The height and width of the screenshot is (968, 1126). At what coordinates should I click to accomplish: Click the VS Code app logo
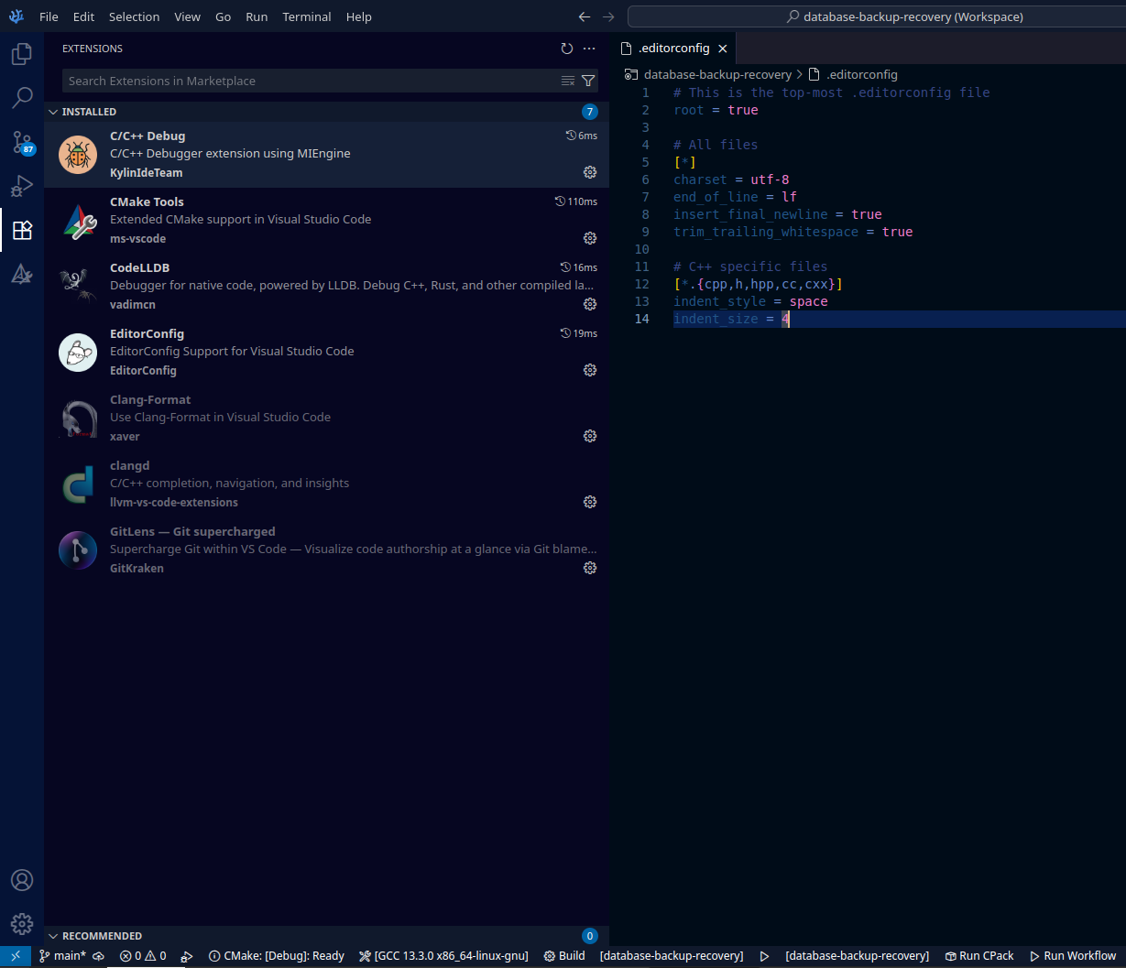(x=16, y=16)
